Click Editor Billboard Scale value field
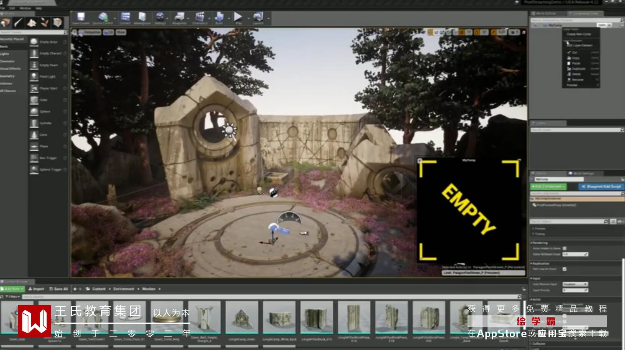This screenshot has width=625, height=350. (575, 254)
